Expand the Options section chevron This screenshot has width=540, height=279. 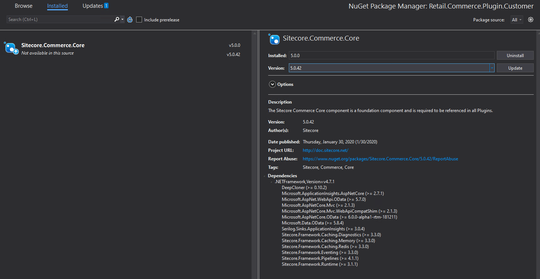pos(272,84)
